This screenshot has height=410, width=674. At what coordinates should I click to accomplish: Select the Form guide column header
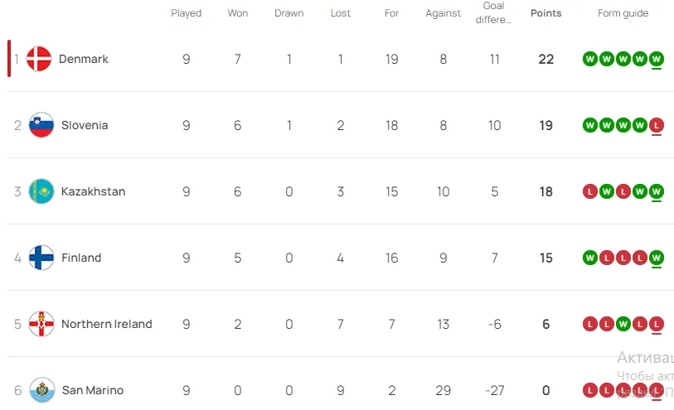point(623,13)
